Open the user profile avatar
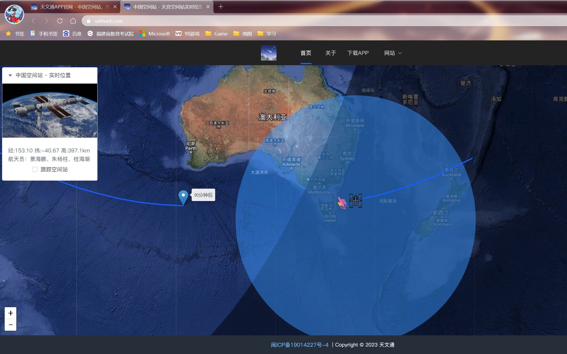 [14, 14]
